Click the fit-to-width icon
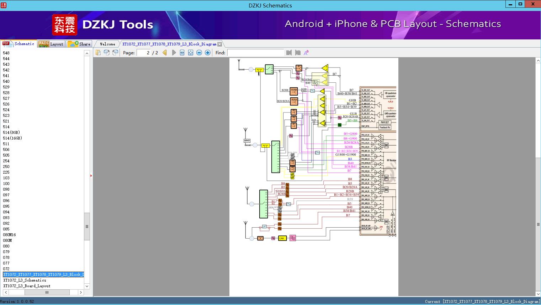This screenshot has width=541, height=305. (x=182, y=53)
